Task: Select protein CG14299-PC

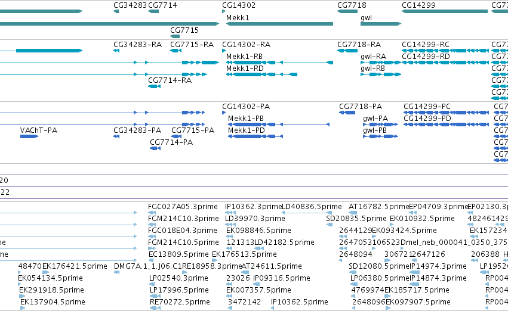Action: [x=427, y=107]
